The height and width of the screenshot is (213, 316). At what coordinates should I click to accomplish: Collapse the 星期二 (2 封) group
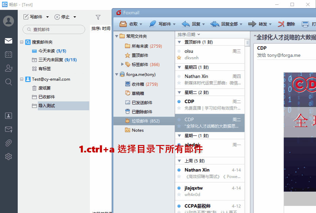point(179,93)
